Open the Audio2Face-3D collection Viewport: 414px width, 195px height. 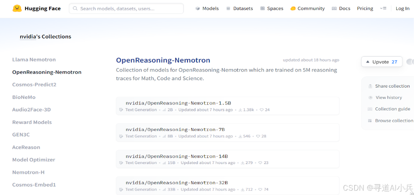[31, 109]
